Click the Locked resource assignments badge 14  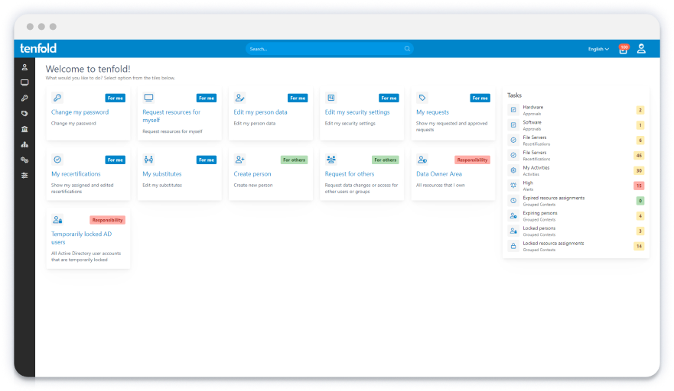(x=639, y=246)
